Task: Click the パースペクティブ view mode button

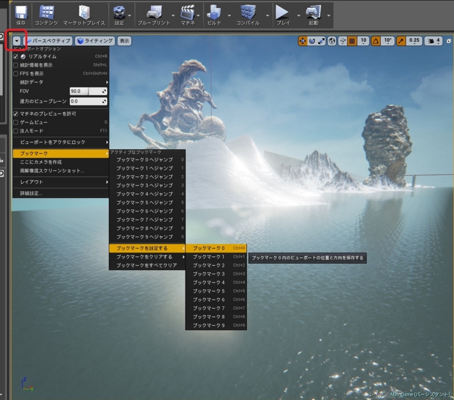Action: coord(48,41)
